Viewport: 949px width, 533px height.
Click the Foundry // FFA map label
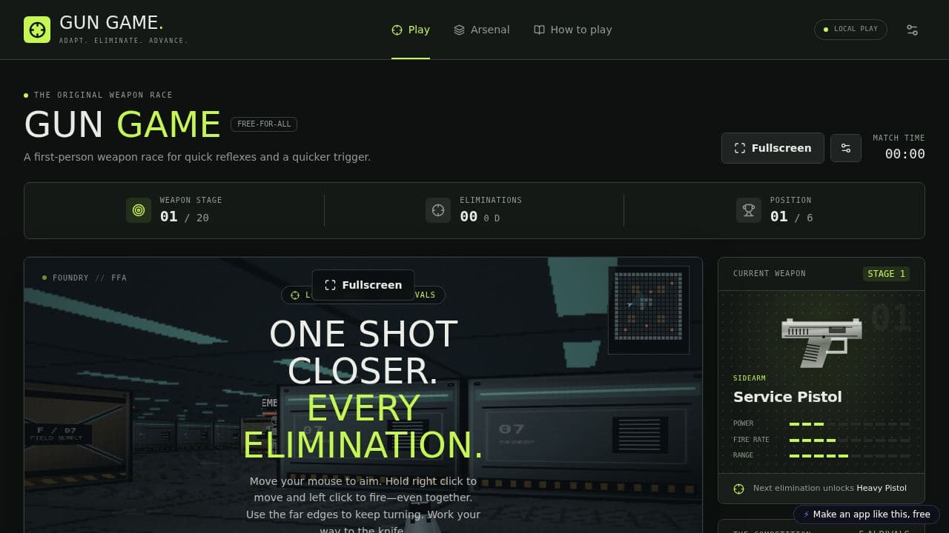point(85,278)
